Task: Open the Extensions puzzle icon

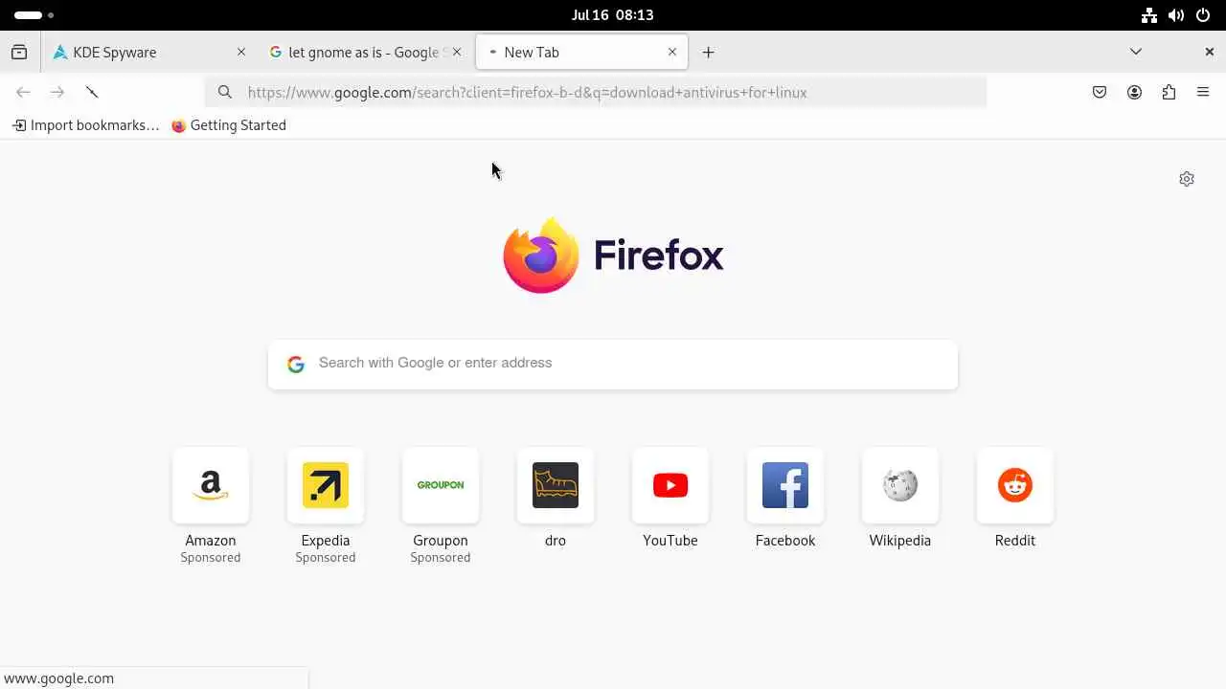Action: coord(1169,92)
